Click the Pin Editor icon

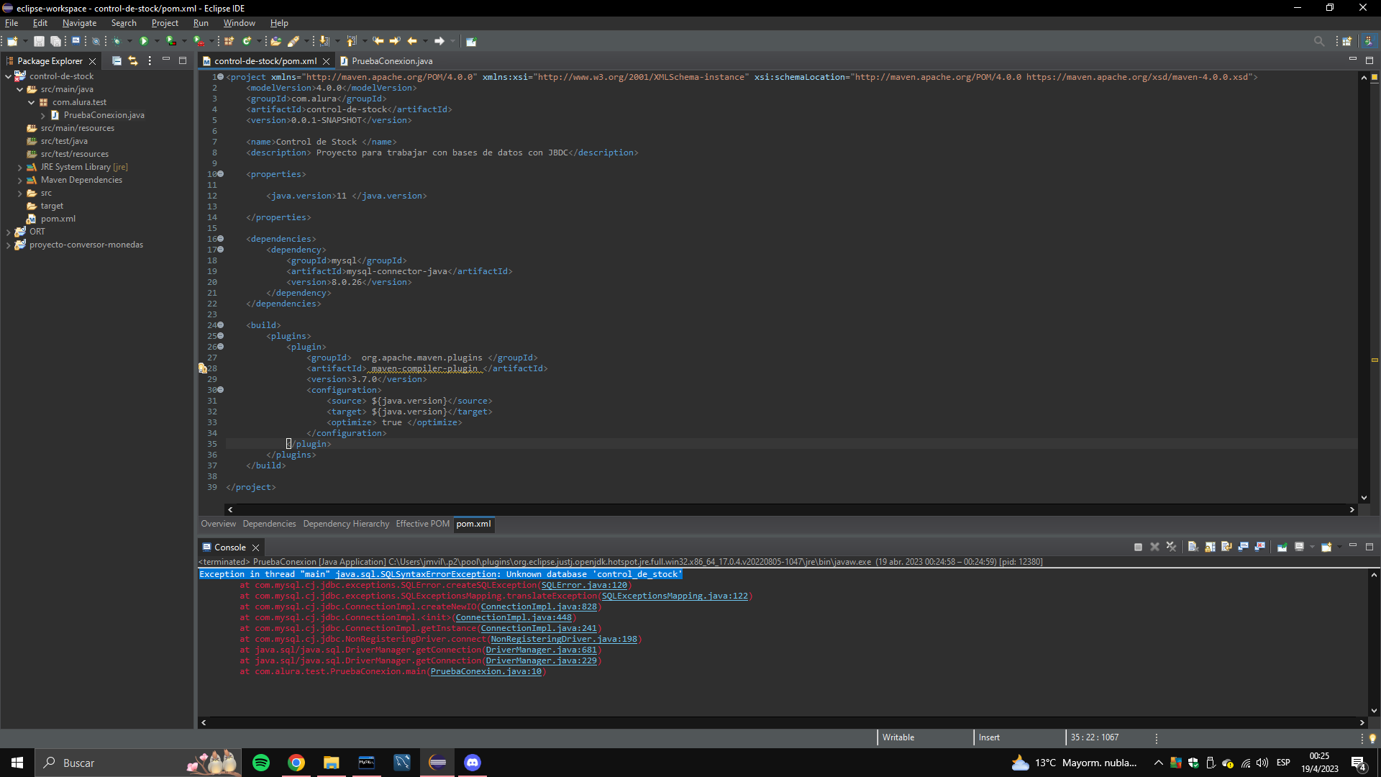pyautogui.click(x=471, y=41)
